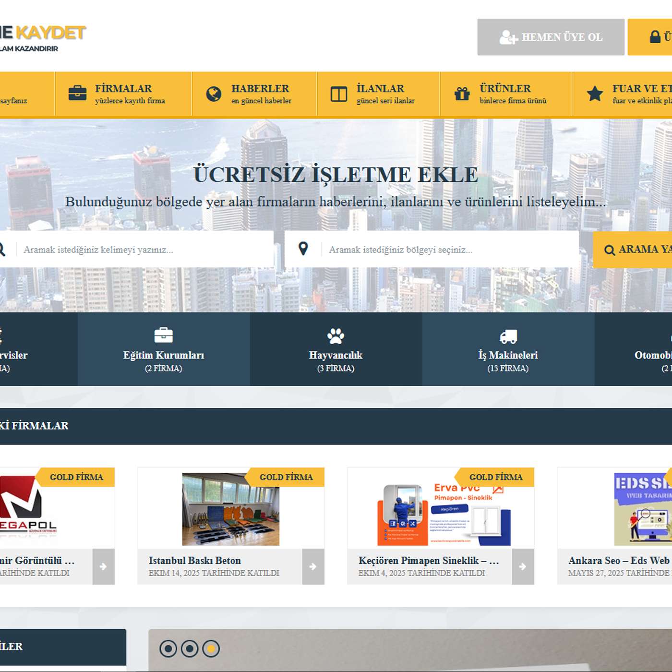Click the ÜCRETSİZ İŞLETME EKLE heading
This screenshot has height=672, width=672.
coord(336,175)
